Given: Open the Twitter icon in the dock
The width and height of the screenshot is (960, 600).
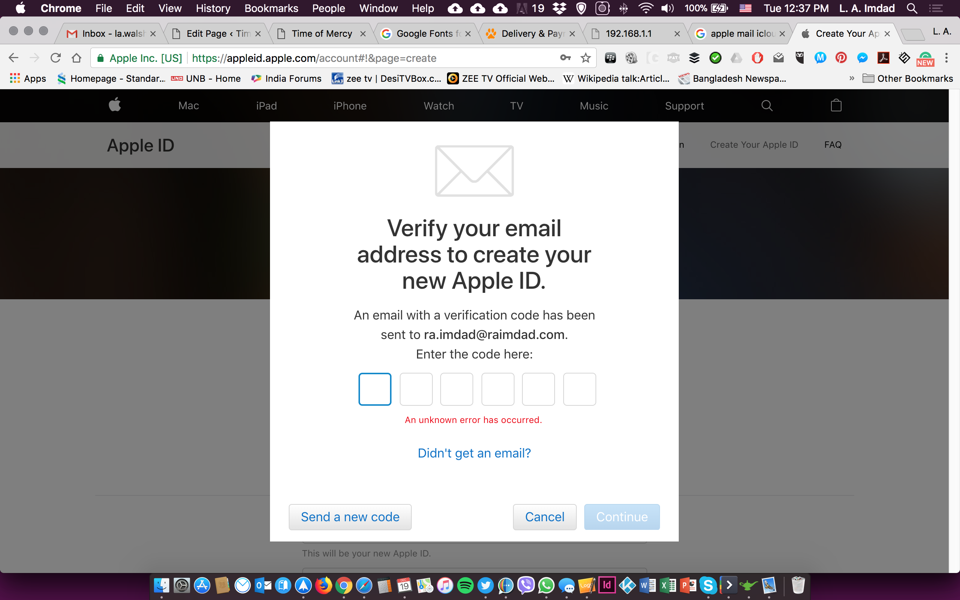Looking at the screenshot, I should pos(486,585).
